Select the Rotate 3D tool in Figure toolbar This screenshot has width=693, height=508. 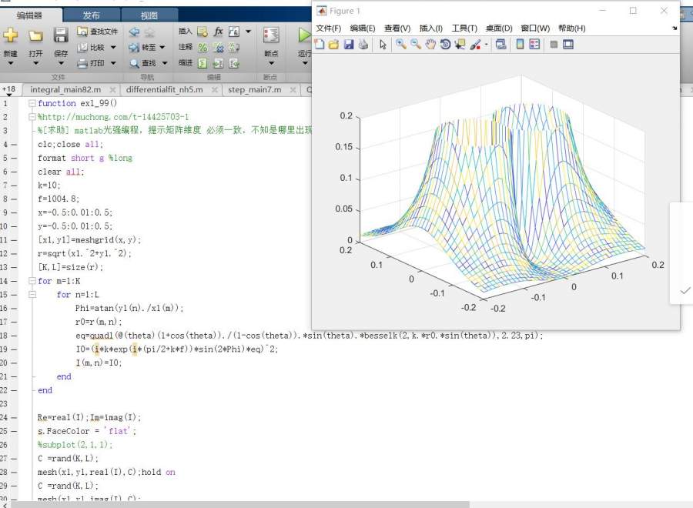click(x=445, y=45)
